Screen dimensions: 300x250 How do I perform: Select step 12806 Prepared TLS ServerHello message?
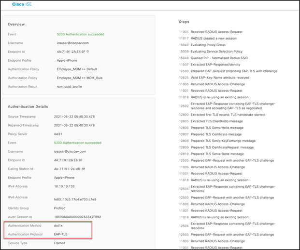211,128
